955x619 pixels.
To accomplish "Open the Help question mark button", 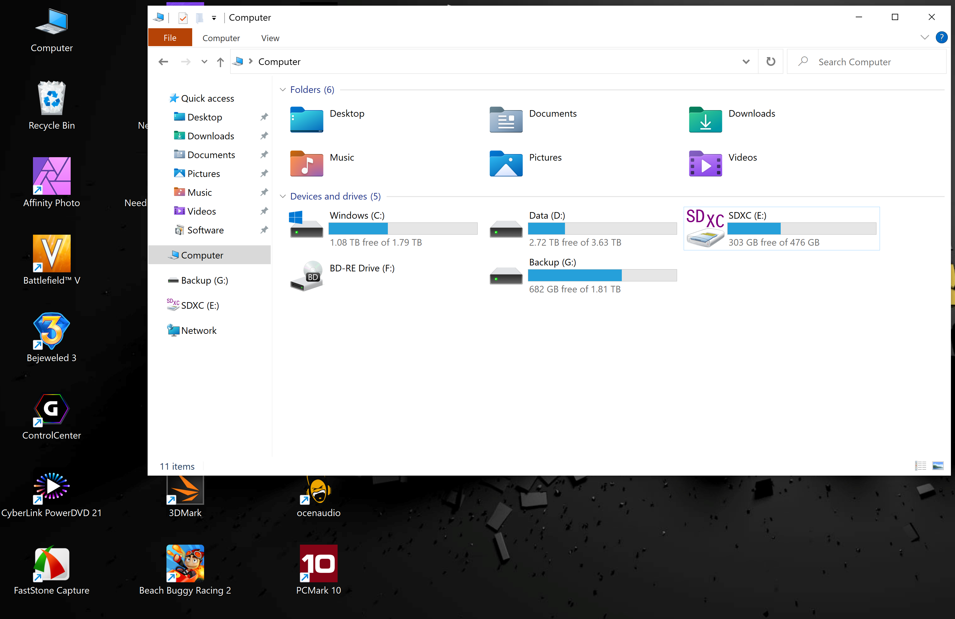I will coord(941,38).
